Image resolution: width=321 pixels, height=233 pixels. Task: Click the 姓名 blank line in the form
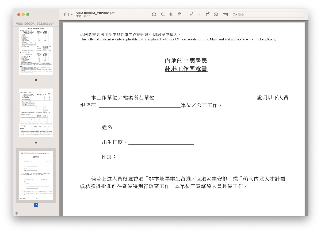click(x=158, y=127)
